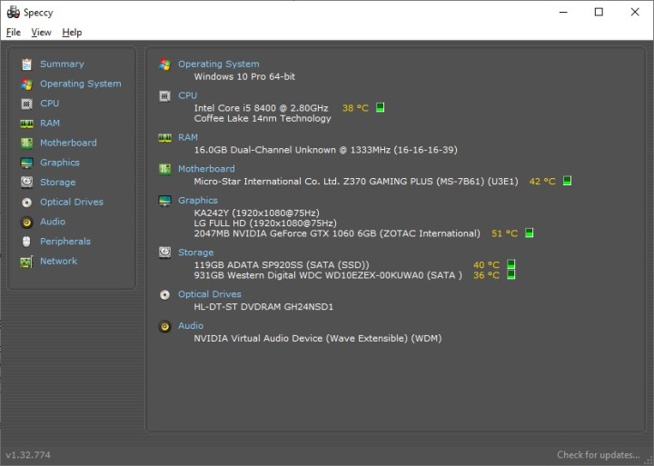This screenshot has width=654, height=466.
Task: Click the RAM module icon in sidebar
Action: [26, 124]
